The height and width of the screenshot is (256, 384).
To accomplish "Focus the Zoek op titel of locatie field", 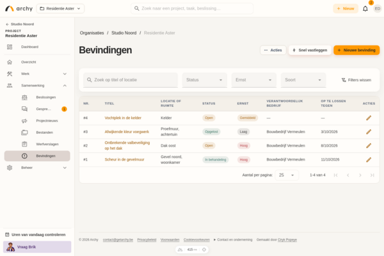I will coord(131,80).
